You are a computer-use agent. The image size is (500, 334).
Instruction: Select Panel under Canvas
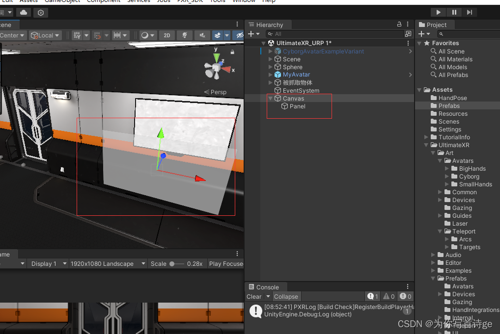297,106
